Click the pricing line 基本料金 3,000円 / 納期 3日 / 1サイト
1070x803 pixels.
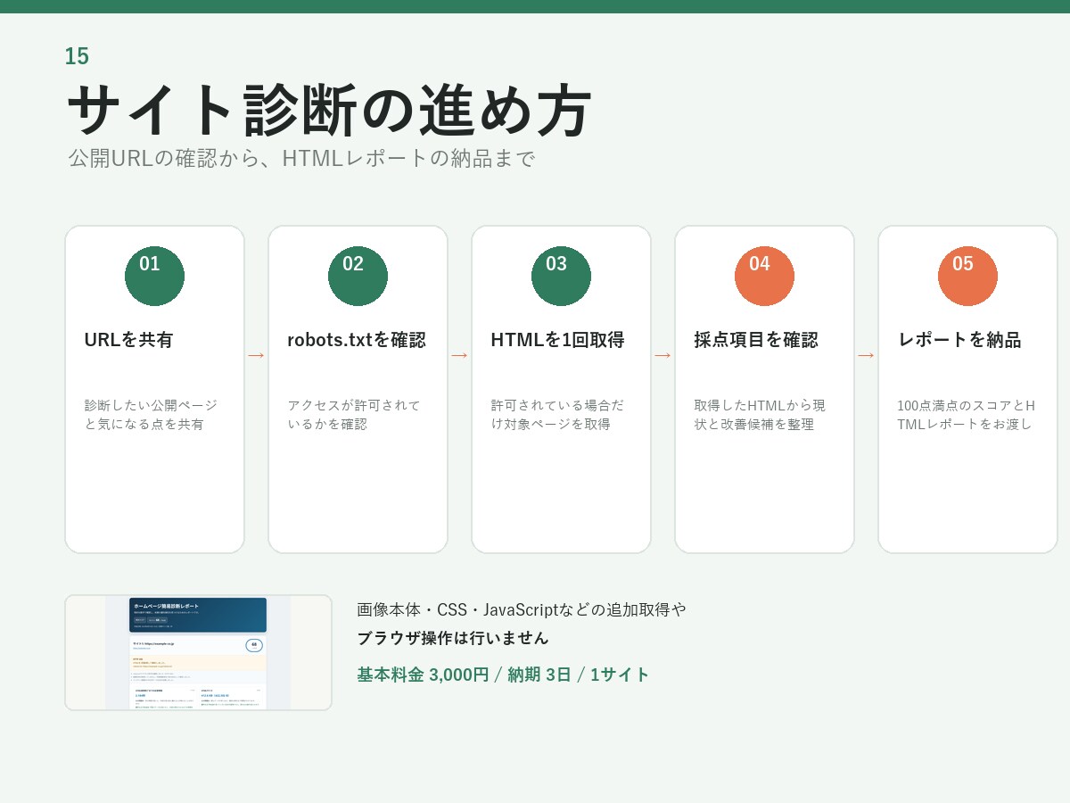(504, 675)
